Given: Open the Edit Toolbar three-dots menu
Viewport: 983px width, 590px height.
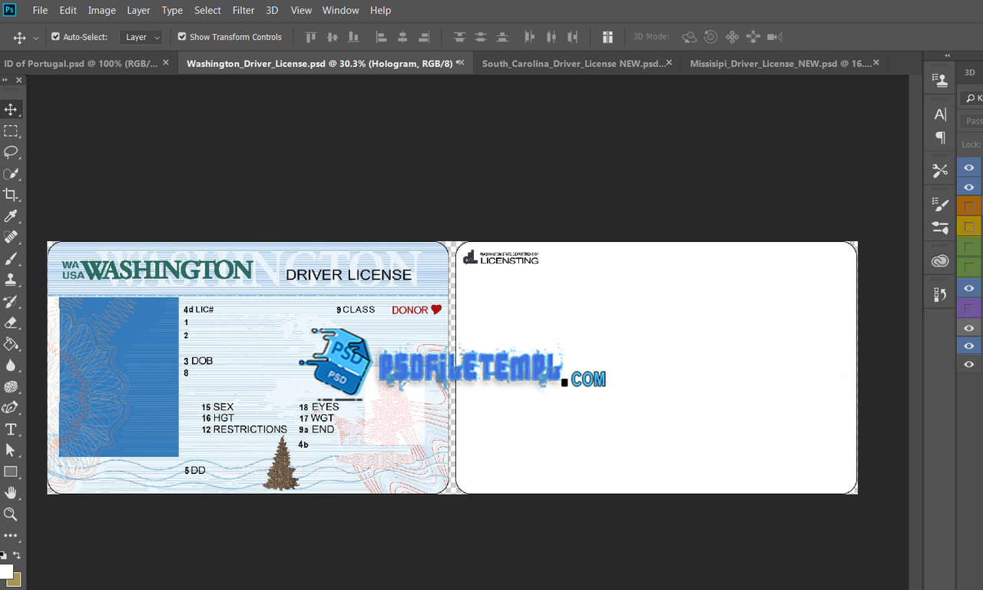Looking at the screenshot, I should click(11, 535).
